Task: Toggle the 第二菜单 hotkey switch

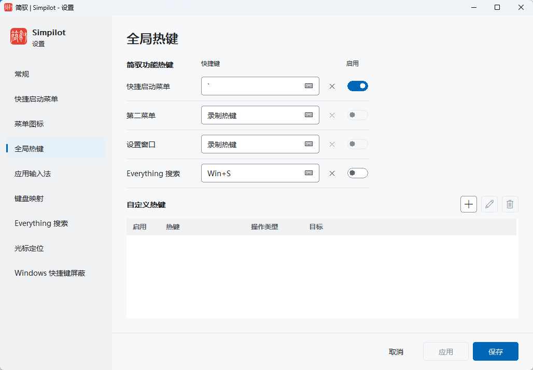Action: click(x=358, y=115)
